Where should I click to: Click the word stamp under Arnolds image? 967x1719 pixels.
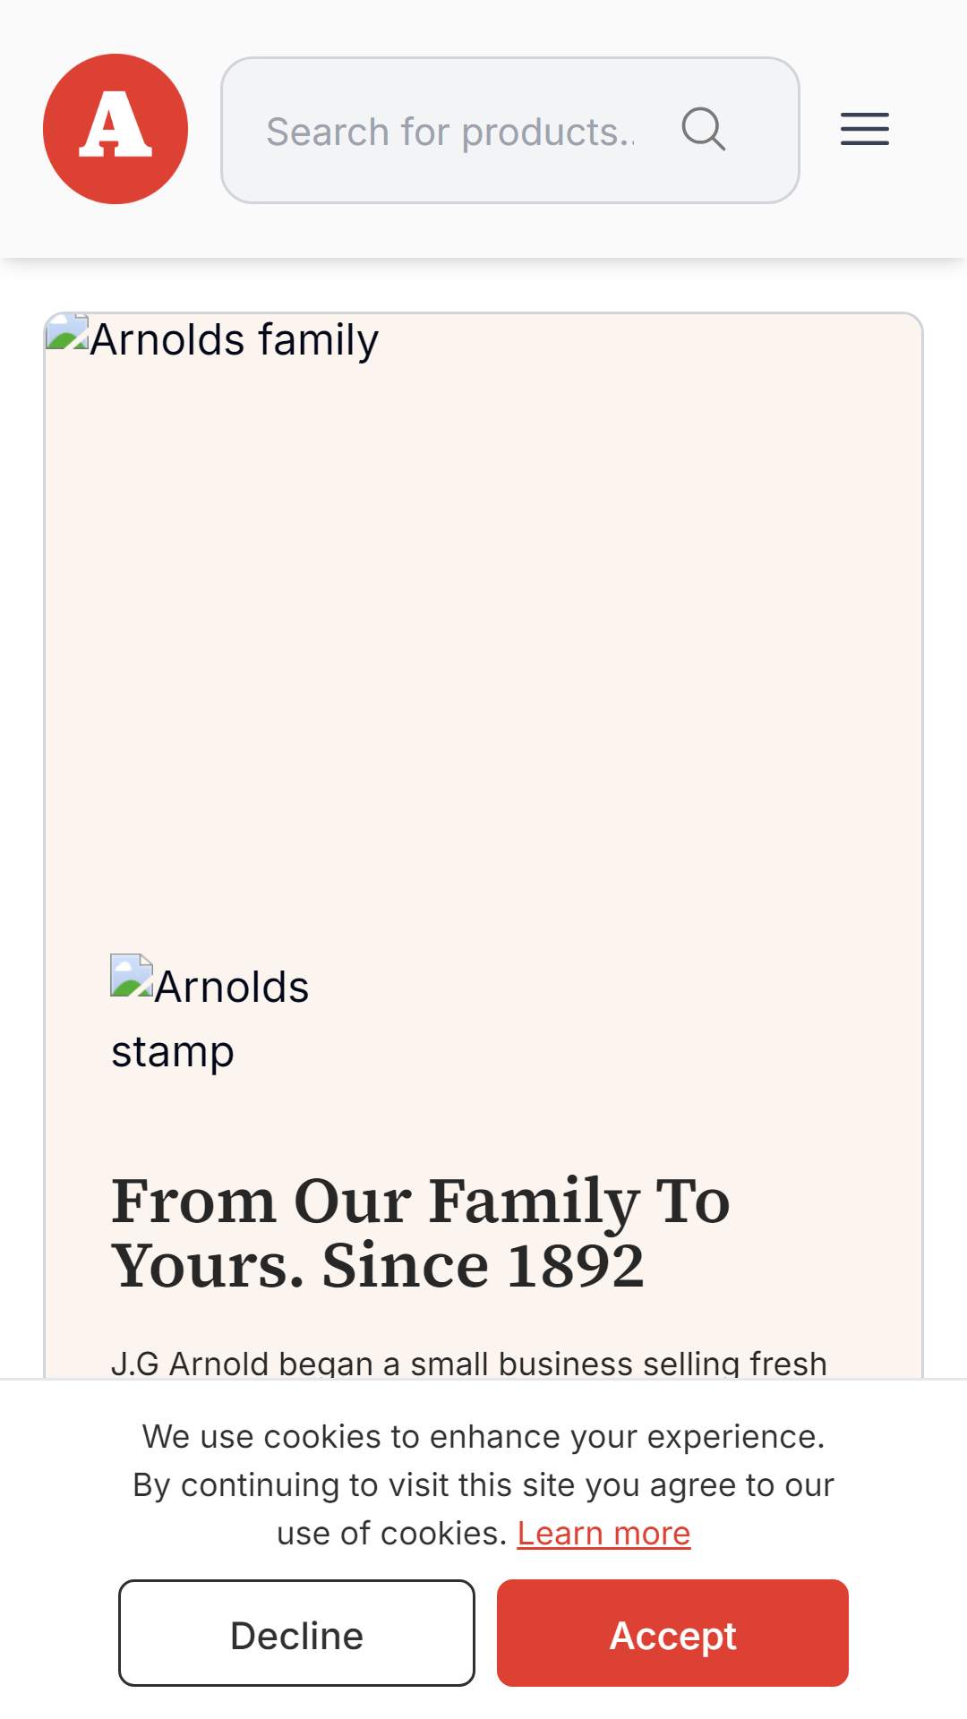(173, 1052)
